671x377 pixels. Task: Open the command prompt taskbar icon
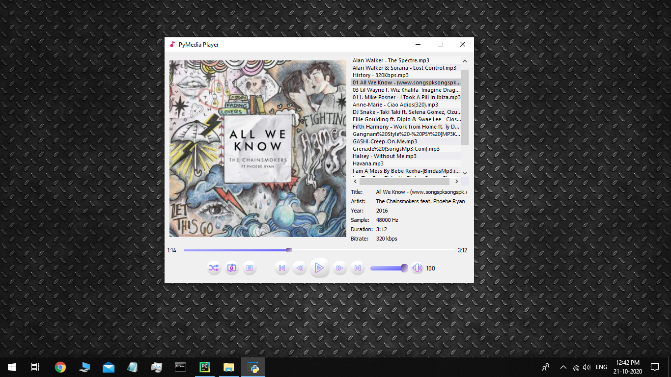[x=181, y=367]
